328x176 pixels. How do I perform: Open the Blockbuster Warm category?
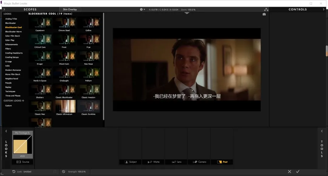pyautogui.click(x=13, y=32)
